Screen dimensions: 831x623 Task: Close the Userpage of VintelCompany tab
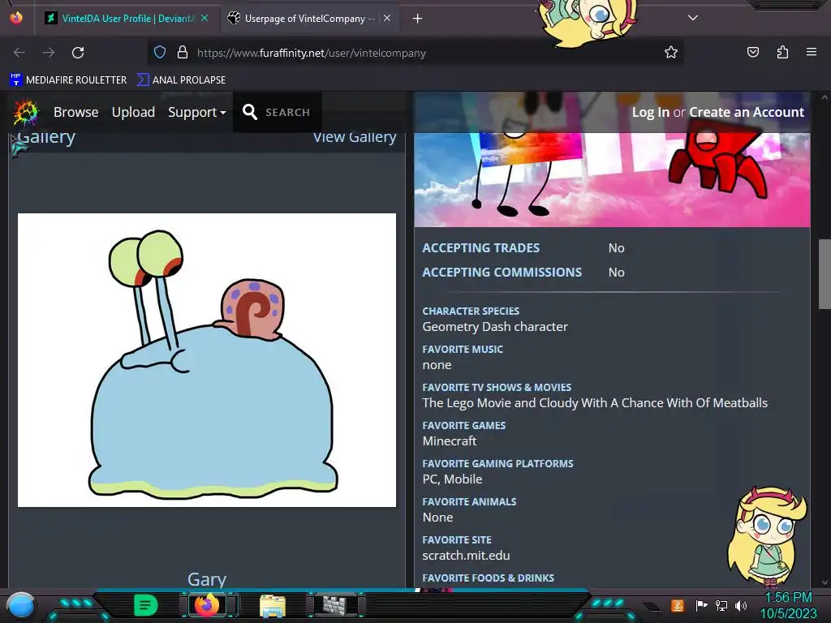point(387,18)
